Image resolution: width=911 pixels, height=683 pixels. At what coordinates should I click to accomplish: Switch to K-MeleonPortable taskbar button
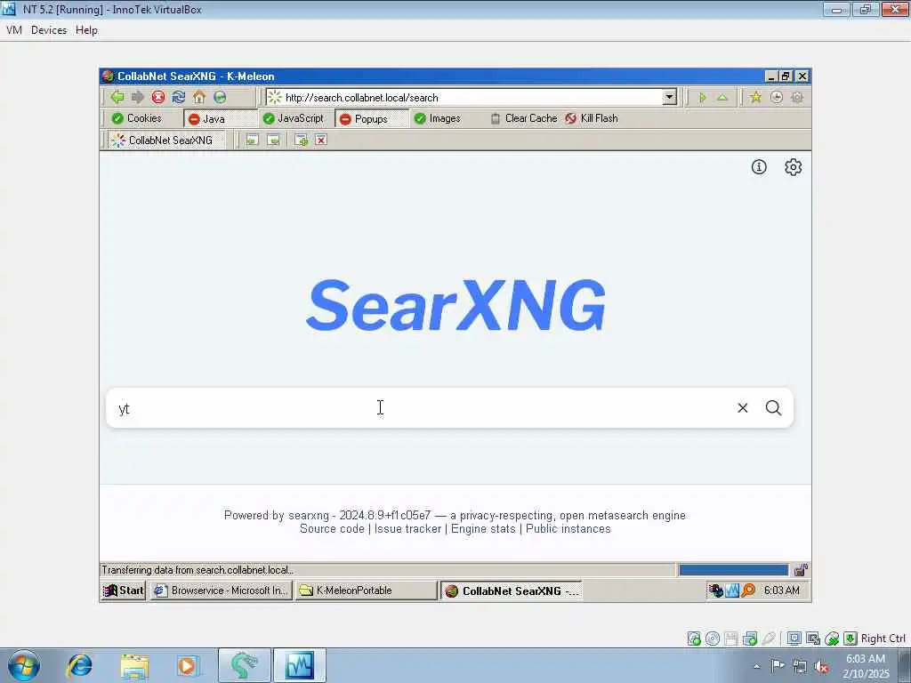[366, 591]
